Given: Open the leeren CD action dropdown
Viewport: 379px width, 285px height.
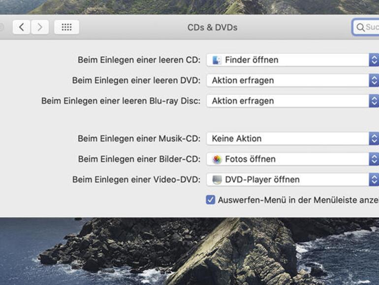Looking at the screenshot, I should click(x=290, y=60).
